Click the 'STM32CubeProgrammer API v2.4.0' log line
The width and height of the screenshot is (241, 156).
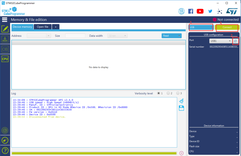pos(43,100)
